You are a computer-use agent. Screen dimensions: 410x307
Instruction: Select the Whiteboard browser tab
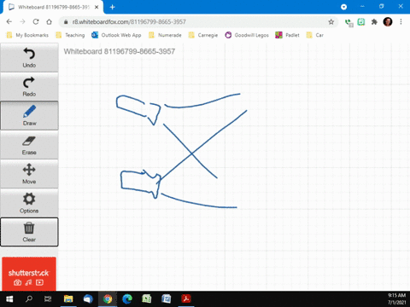(x=53, y=7)
